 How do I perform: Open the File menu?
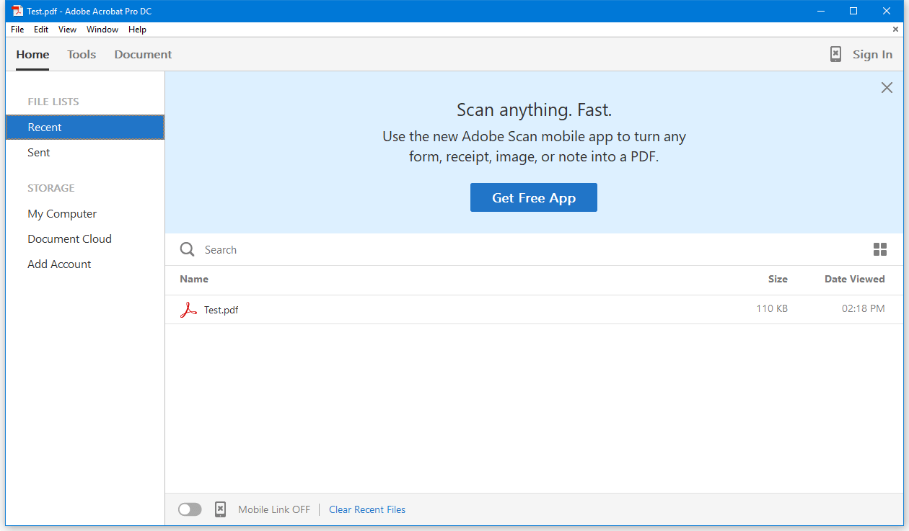pos(17,30)
